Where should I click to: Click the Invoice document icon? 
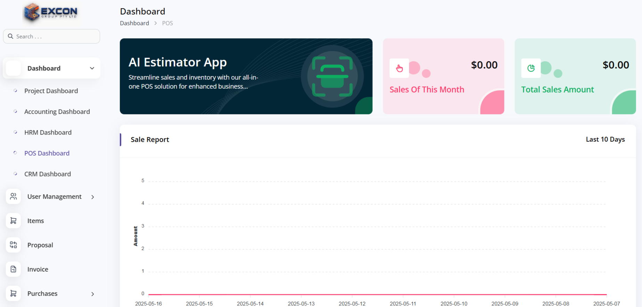(x=14, y=269)
